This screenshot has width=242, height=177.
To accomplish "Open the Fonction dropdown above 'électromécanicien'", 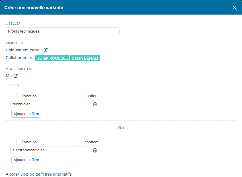I will tap(46, 142).
